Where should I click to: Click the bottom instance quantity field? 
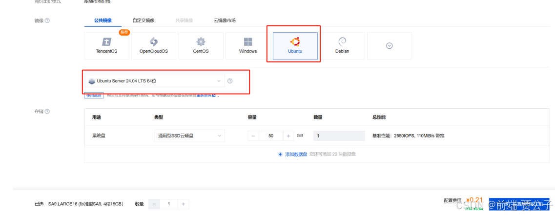[168, 204]
